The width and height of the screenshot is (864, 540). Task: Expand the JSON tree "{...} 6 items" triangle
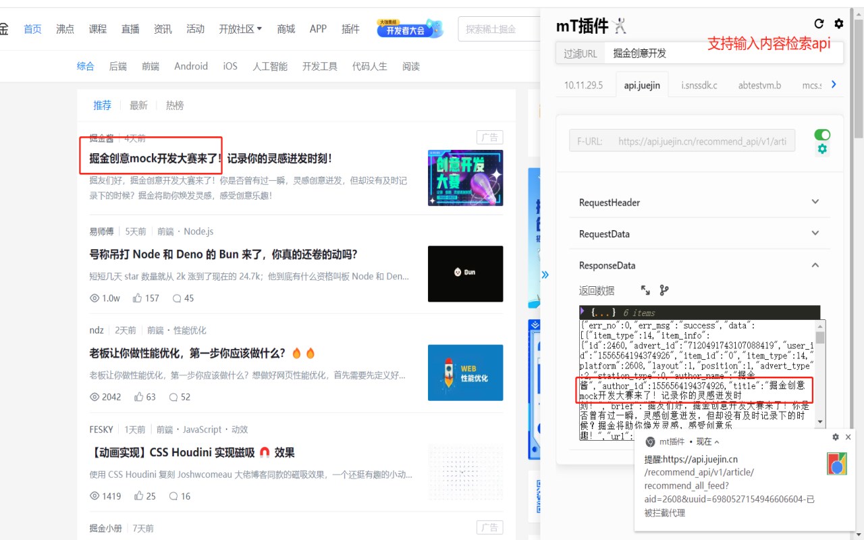pos(583,311)
